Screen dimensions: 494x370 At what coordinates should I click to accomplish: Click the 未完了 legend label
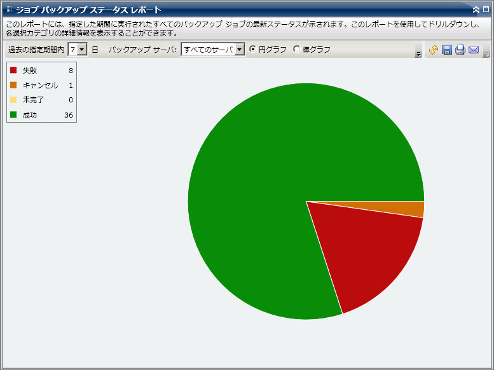(34, 100)
